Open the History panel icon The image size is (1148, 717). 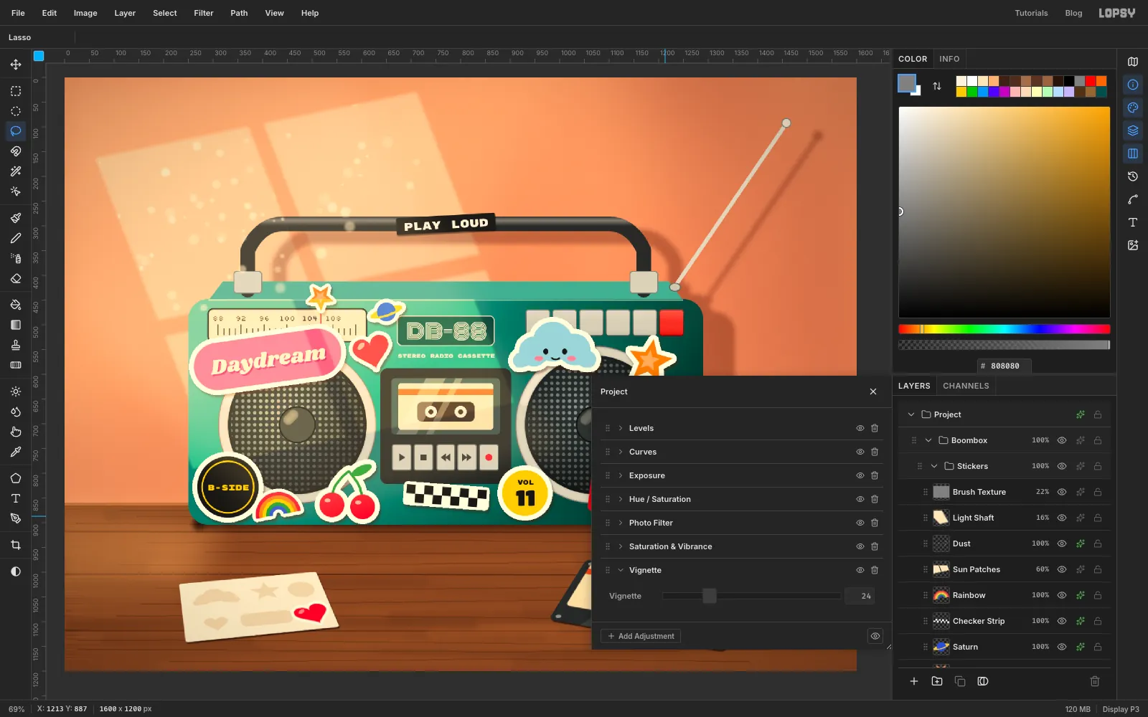1133,176
